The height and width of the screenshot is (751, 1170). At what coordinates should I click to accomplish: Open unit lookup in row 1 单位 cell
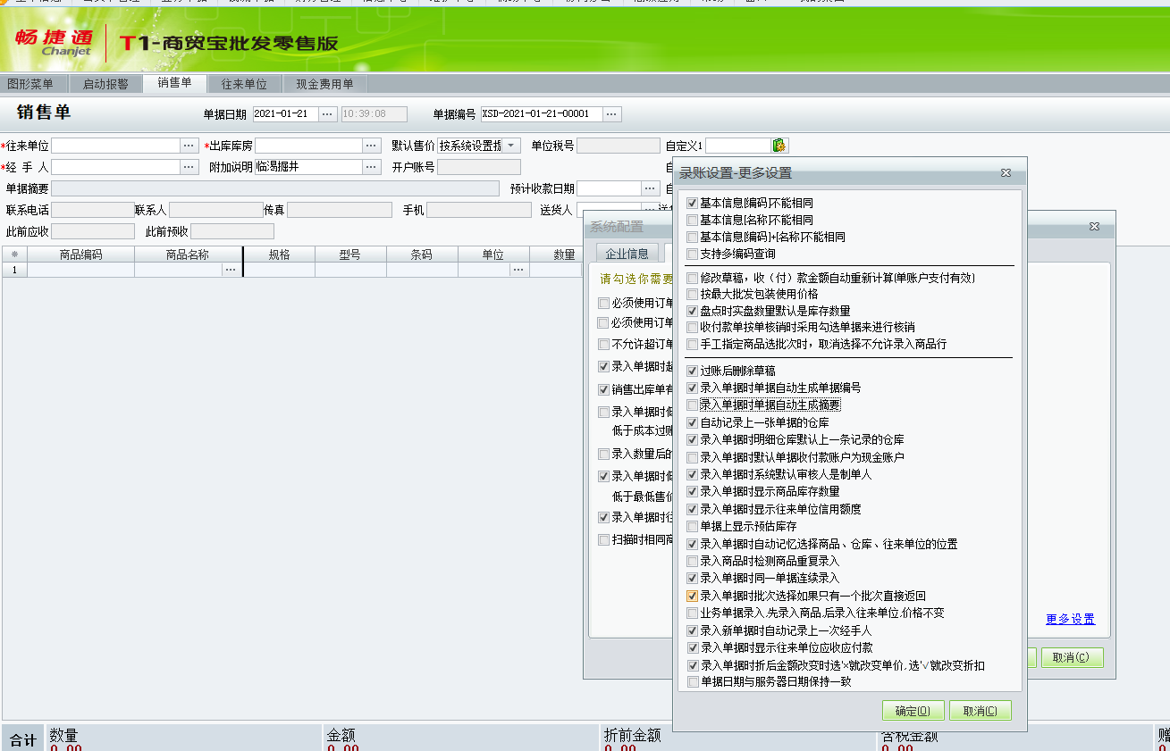point(518,270)
